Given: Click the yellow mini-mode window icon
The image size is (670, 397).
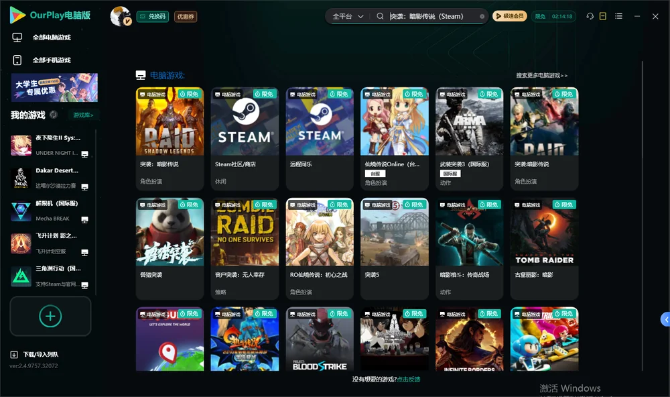Looking at the screenshot, I should (x=603, y=16).
